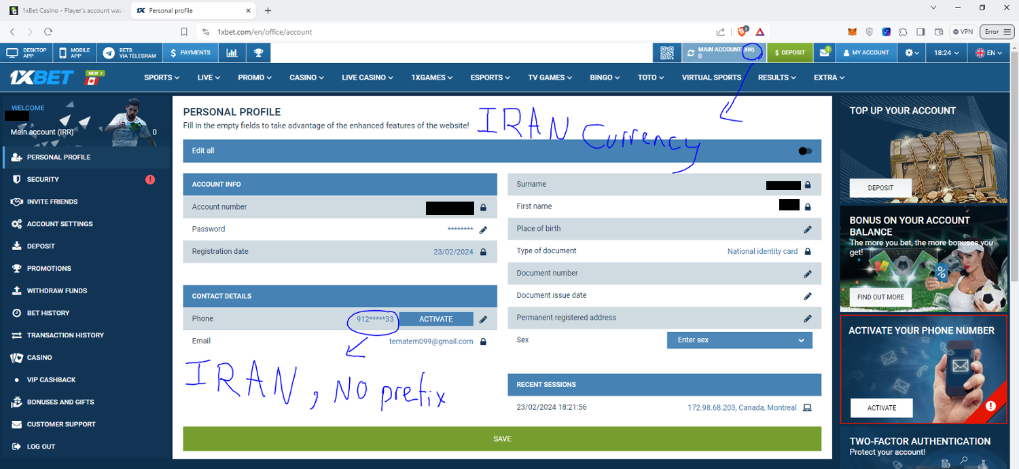The image size is (1019, 469).
Task: Open the statistics bar chart icon
Action: (x=232, y=52)
